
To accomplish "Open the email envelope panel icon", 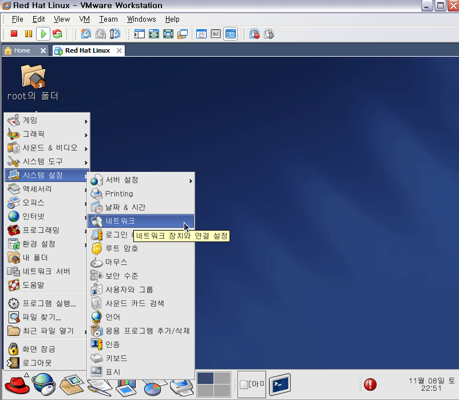I will coord(72,384).
